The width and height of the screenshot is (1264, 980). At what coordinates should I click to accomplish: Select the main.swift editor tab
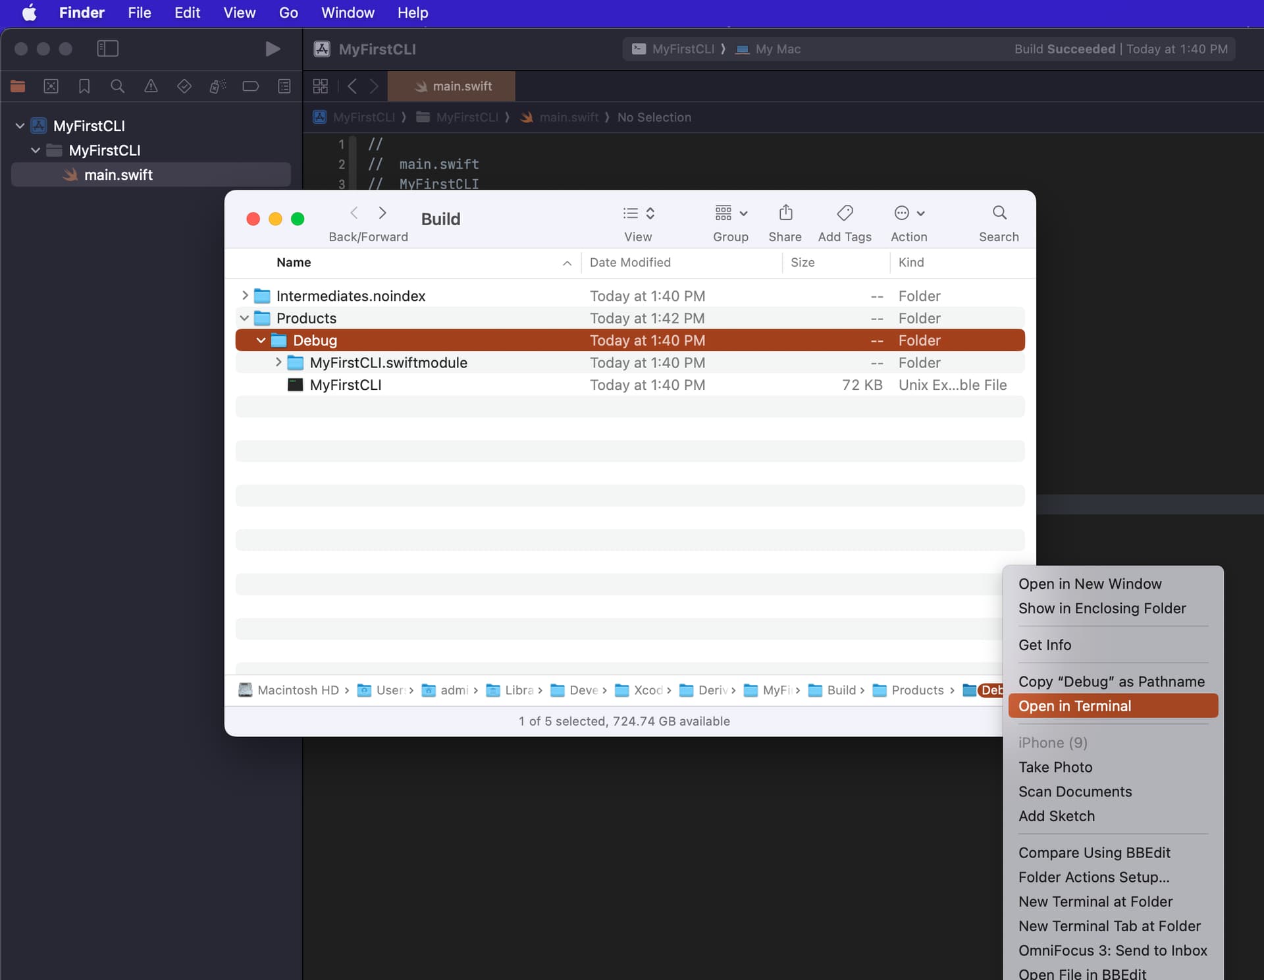click(x=452, y=86)
